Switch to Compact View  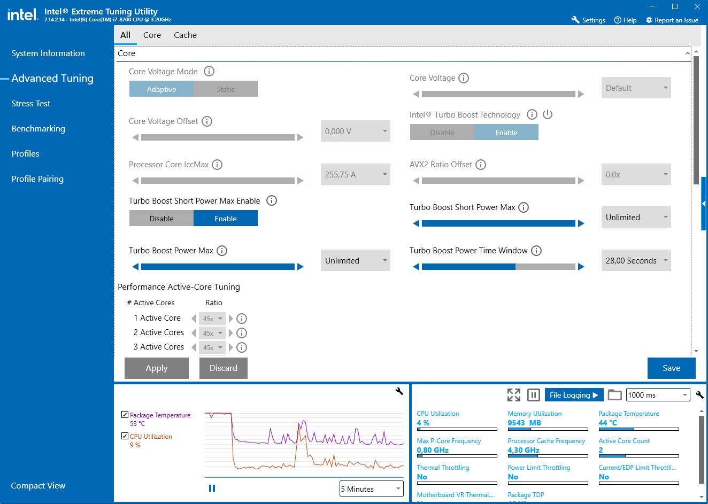38,485
